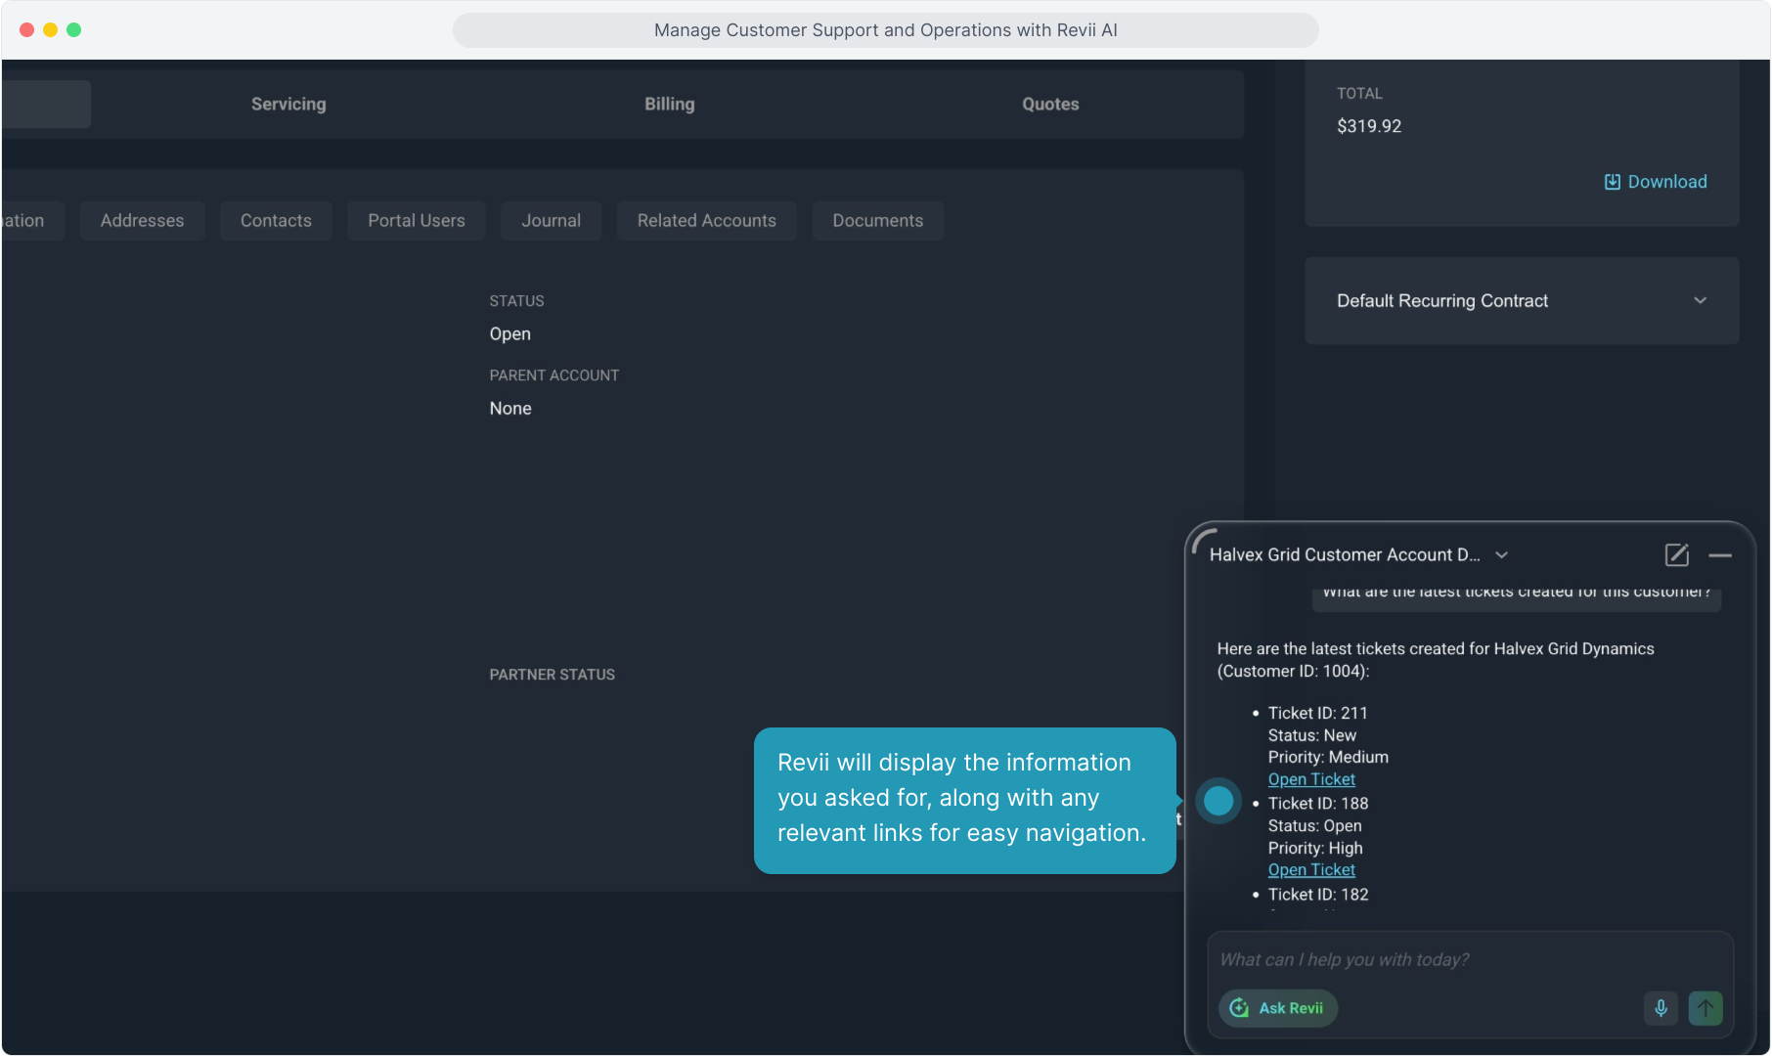
Task: Select the Contacts sub-tab
Action: tap(276, 221)
